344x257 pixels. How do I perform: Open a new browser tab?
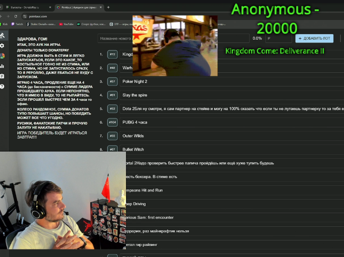tap(108, 7)
